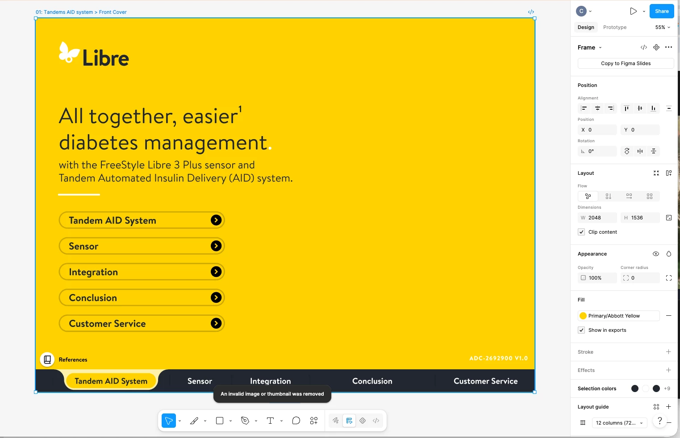Open the Help question mark button
Viewport: 680px width, 438px height.
point(659,421)
